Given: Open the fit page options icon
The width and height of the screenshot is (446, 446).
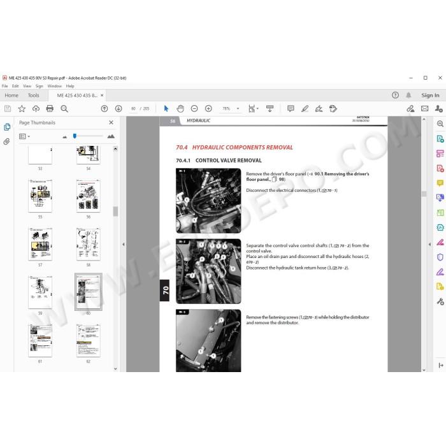Looking at the screenshot, I should tap(253, 108).
